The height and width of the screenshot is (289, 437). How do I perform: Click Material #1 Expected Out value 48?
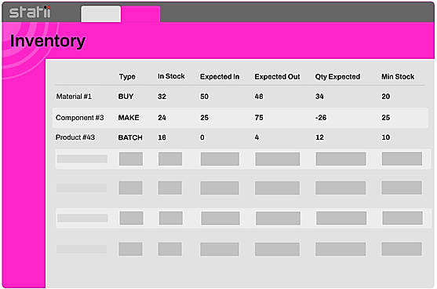tap(259, 97)
